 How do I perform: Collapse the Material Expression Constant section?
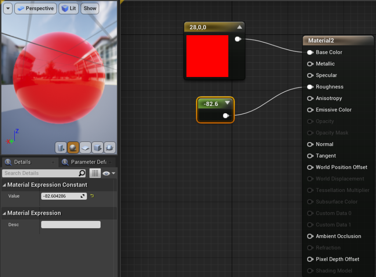4,185
